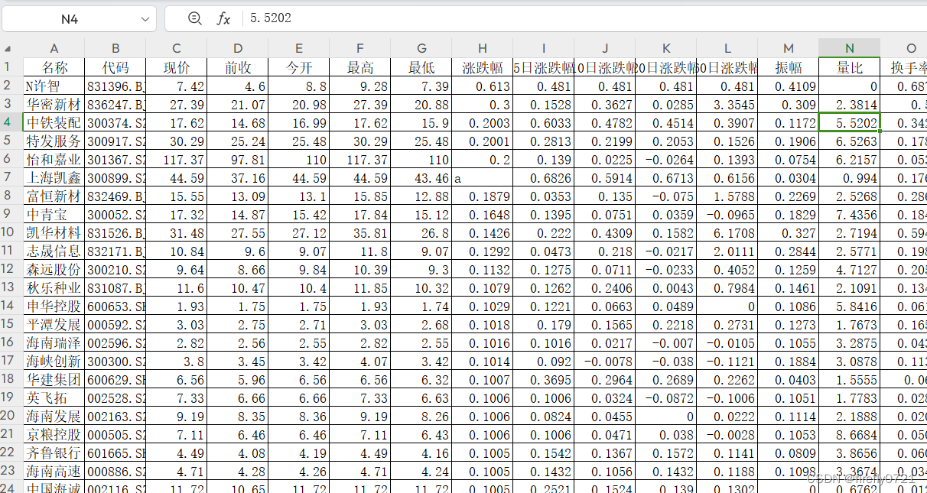Select column A header
Screen dimensions: 927x493
(x=54, y=47)
